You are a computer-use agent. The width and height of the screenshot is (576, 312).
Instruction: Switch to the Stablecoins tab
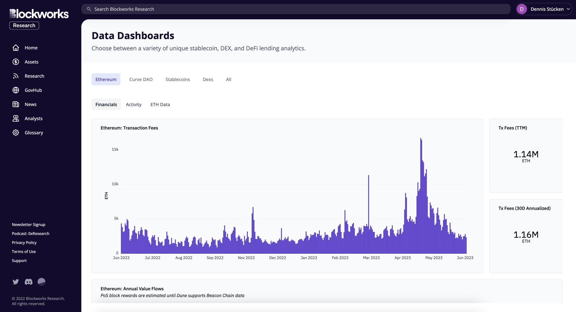click(178, 79)
